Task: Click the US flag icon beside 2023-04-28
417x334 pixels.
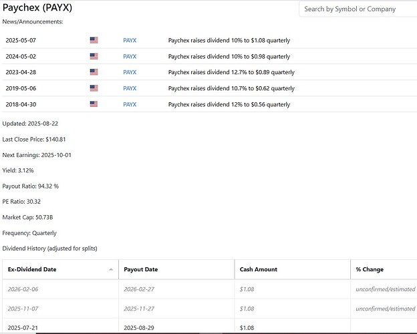Action: pyautogui.click(x=94, y=72)
